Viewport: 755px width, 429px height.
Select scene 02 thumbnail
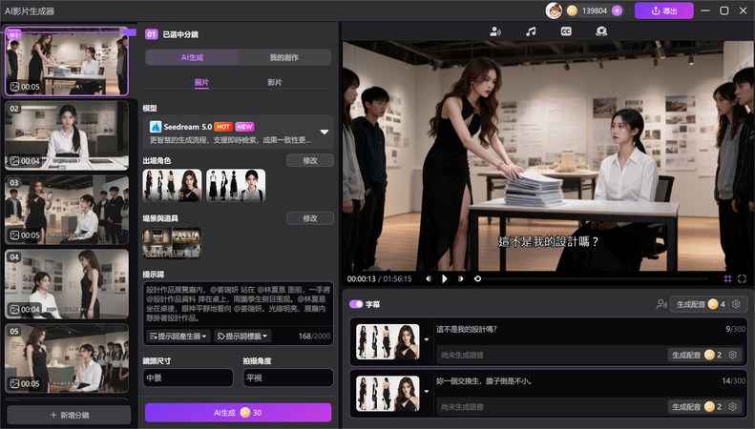click(x=67, y=135)
